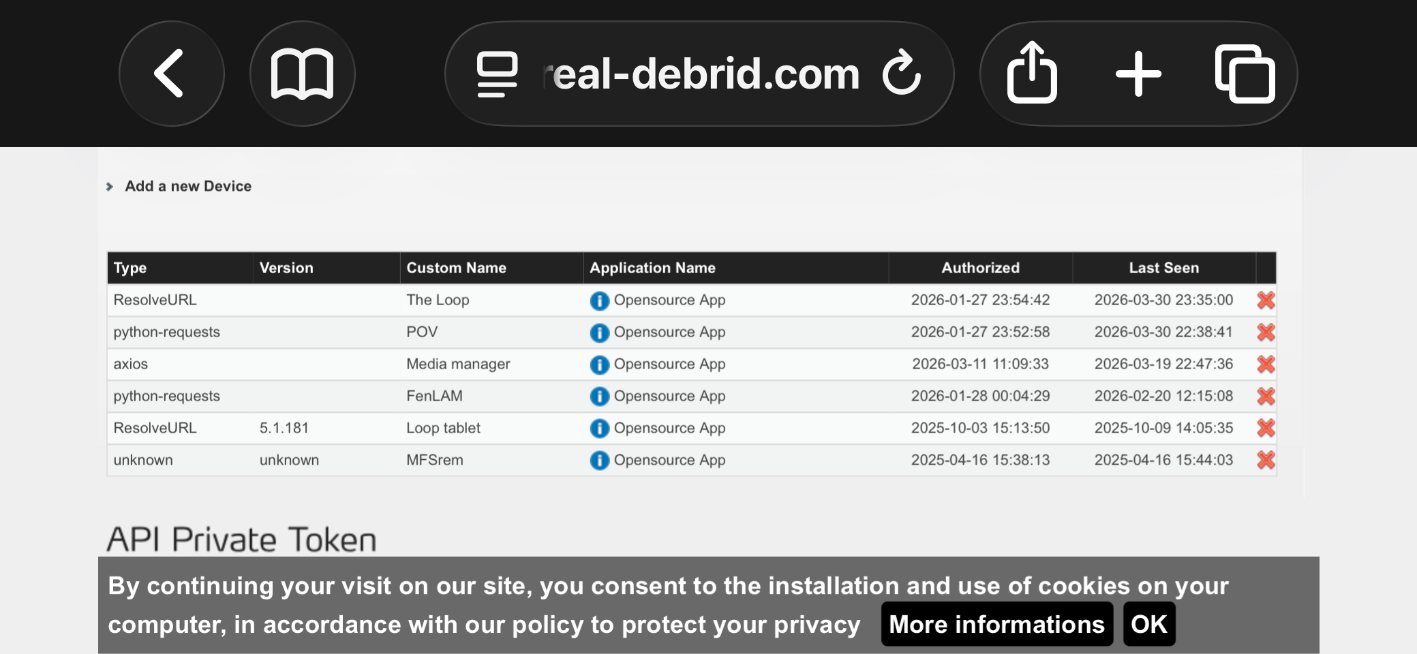The width and height of the screenshot is (1417, 654).
Task: Select the custom name Media manager
Action: click(x=458, y=364)
